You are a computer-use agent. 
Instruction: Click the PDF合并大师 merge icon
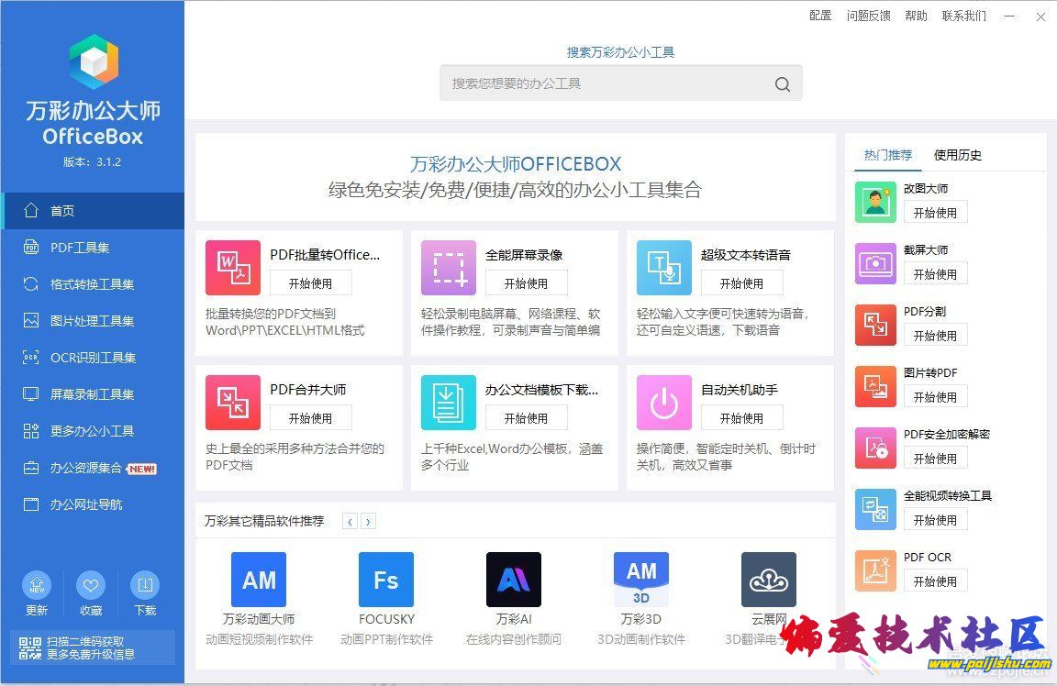click(x=233, y=403)
